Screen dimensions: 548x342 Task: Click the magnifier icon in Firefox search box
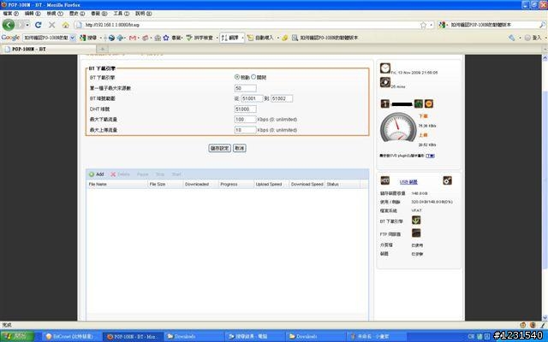542,25
